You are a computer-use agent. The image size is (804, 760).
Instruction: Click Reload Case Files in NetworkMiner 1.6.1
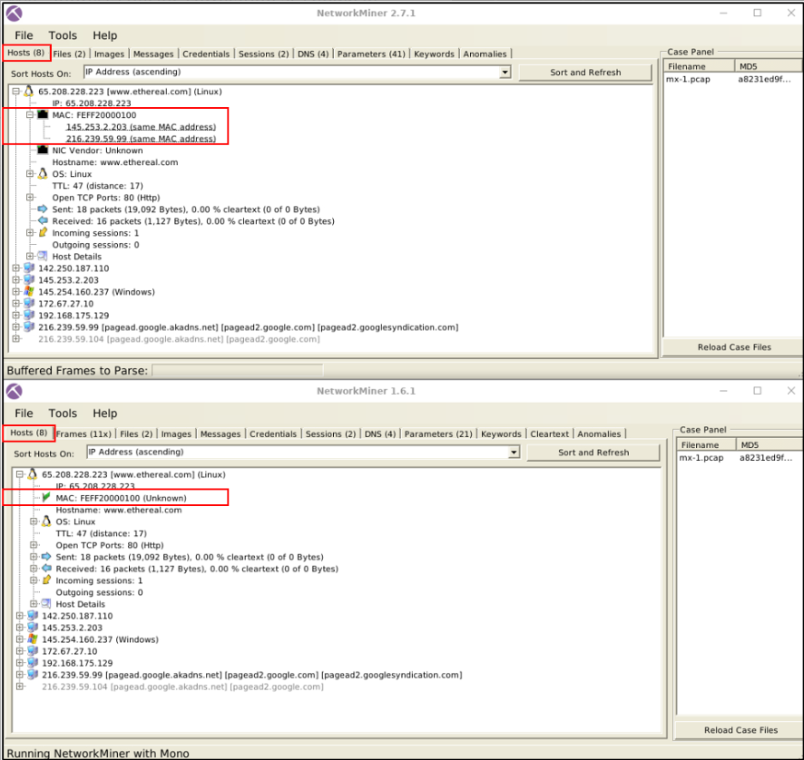740,730
